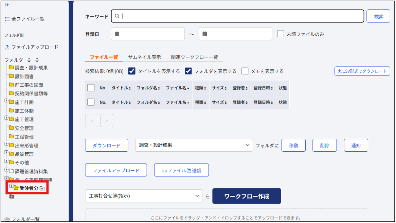Viewport: 396px width, 223px height.
Task: Click the drag-and-drop upload area
Action: pos(227,215)
